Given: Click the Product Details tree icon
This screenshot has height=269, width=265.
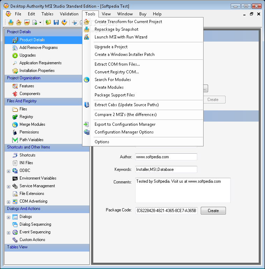Looking at the screenshot, I should pyautogui.click(x=15, y=40).
